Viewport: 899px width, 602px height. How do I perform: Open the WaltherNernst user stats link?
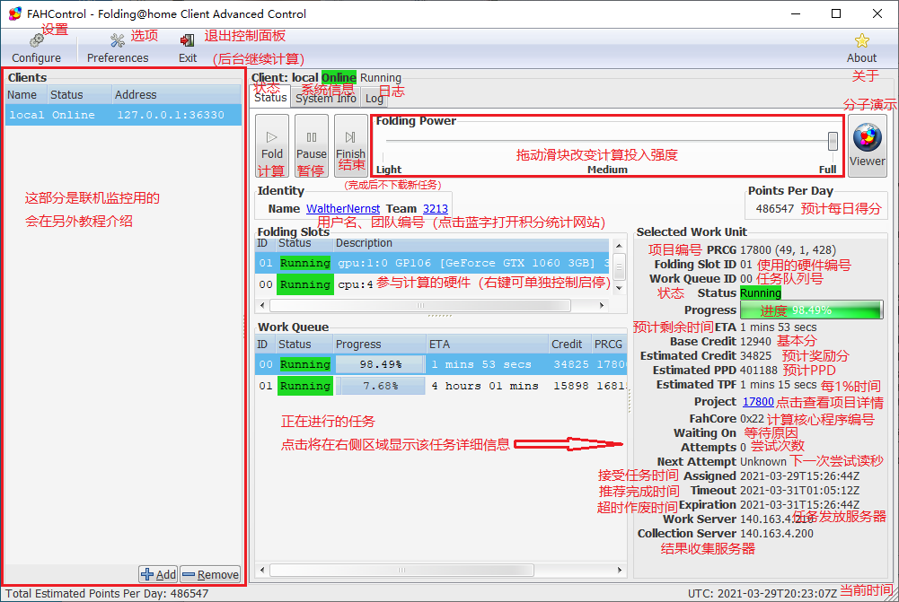343,209
